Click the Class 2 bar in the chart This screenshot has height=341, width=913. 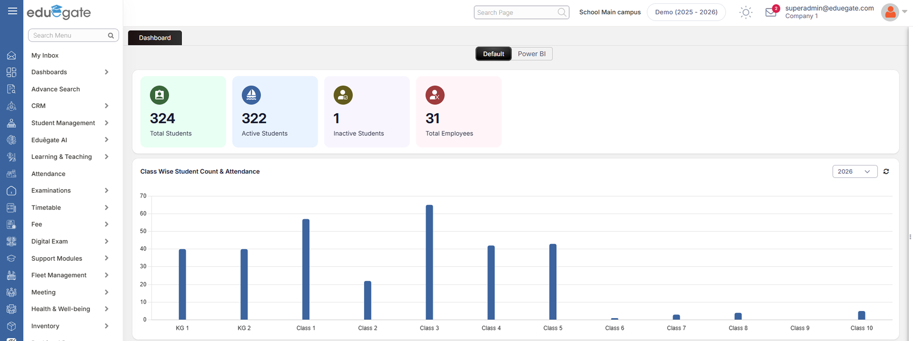368,300
